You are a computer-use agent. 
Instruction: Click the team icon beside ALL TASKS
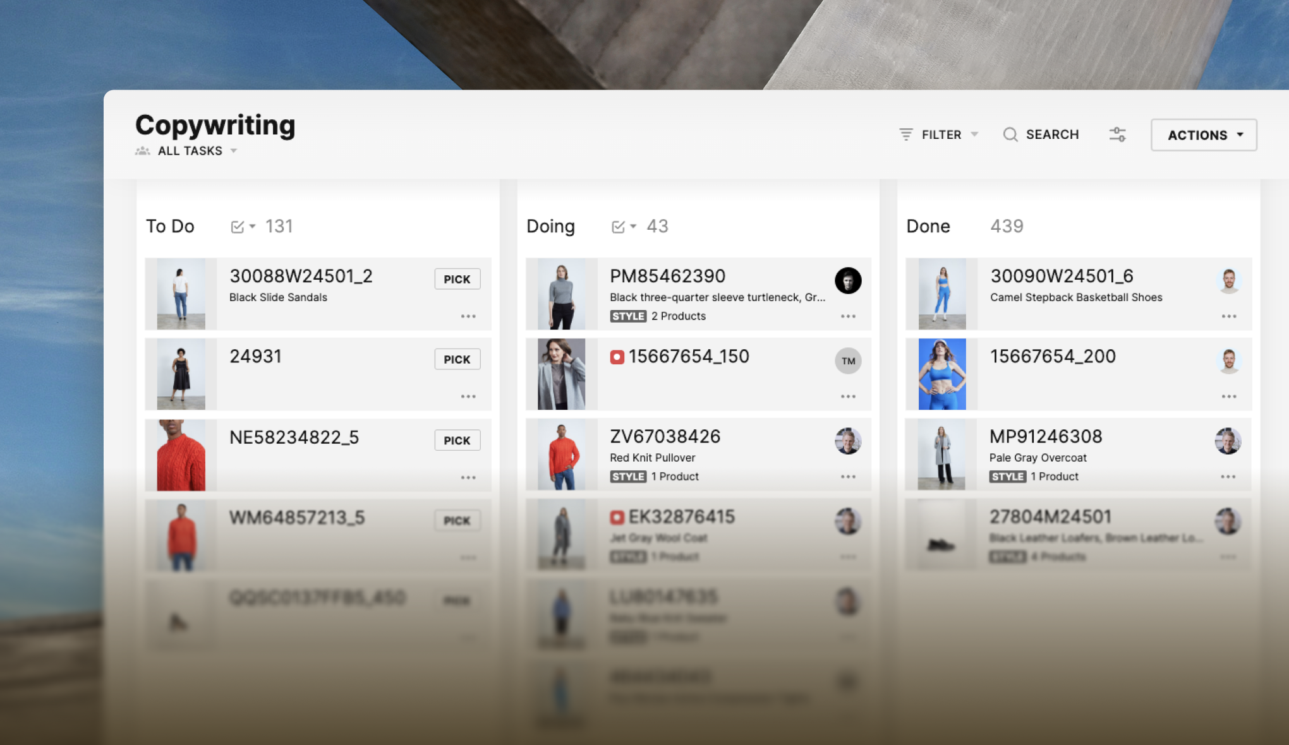coord(143,151)
